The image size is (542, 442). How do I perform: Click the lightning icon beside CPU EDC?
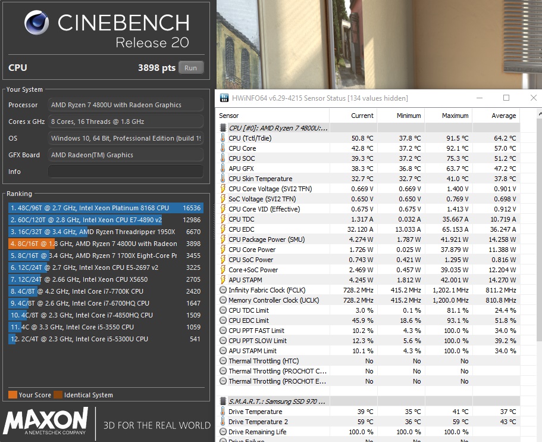(223, 229)
